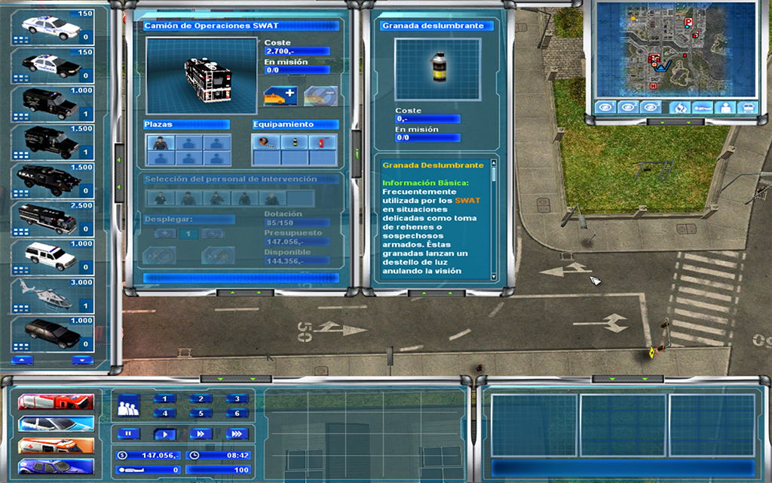Viewport: 772px width, 483px height.
Task: Switch to saved camera view 3
Action: click(x=651, y=107)
